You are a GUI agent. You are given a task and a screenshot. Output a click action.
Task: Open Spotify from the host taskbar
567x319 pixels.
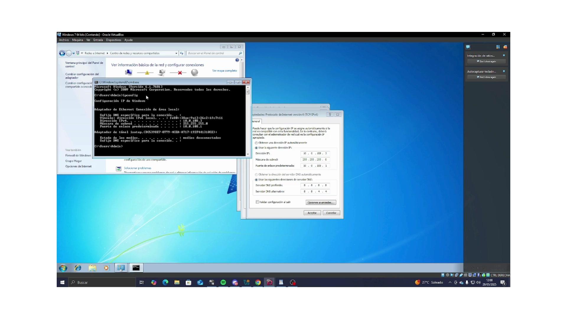tap(223, 282)
